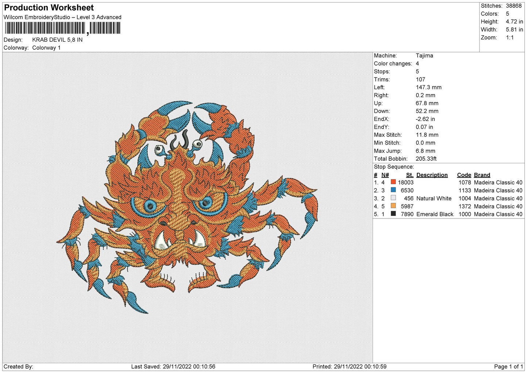
Task: Click the Down value '52.2 mm'
Action: pos(427,111)
